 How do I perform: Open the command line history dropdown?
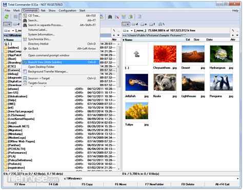point(237,179)
